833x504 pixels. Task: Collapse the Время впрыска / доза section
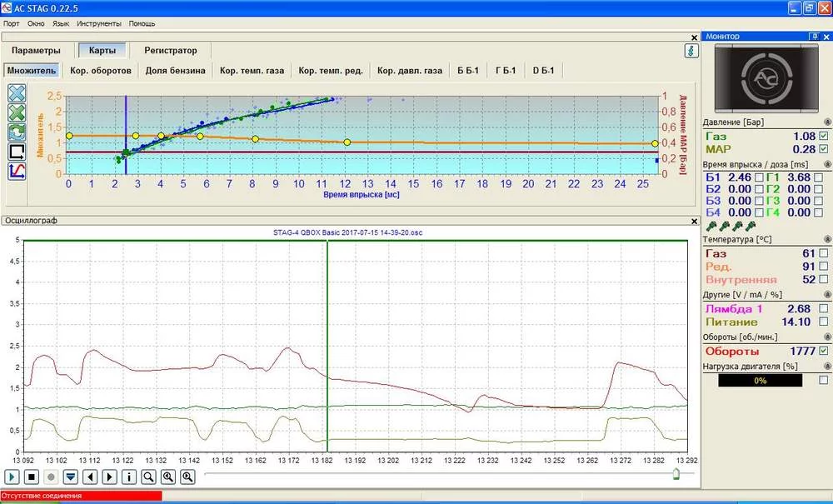(x=826, y=165)
